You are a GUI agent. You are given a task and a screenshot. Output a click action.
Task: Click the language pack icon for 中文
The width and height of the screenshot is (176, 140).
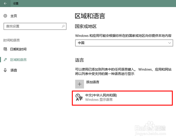click(x=79, y=97)
